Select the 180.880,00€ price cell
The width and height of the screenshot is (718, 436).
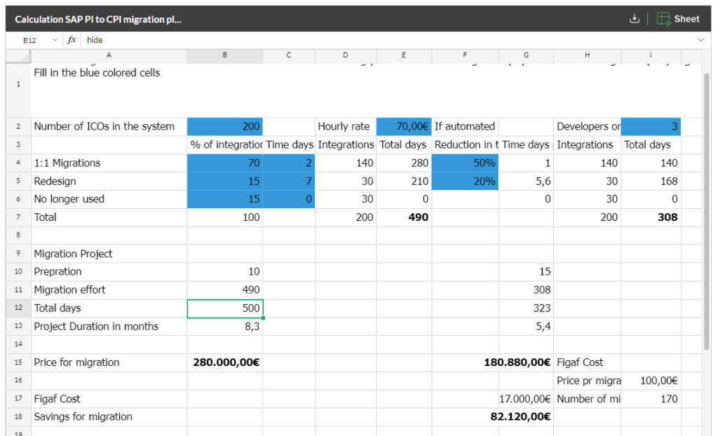(526, 362)
